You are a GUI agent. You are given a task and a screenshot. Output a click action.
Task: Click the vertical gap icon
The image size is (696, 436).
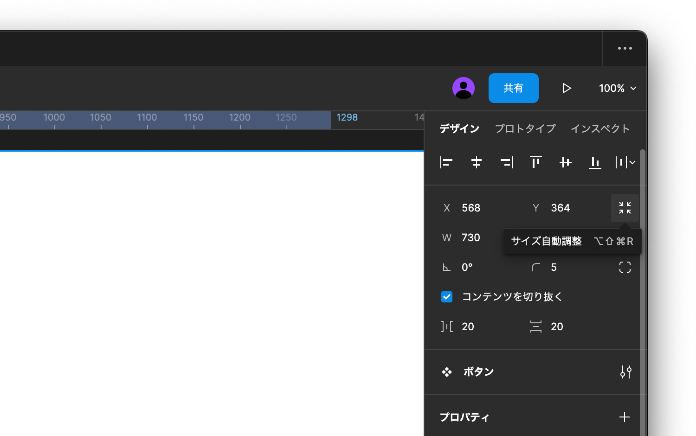[536, 327]
